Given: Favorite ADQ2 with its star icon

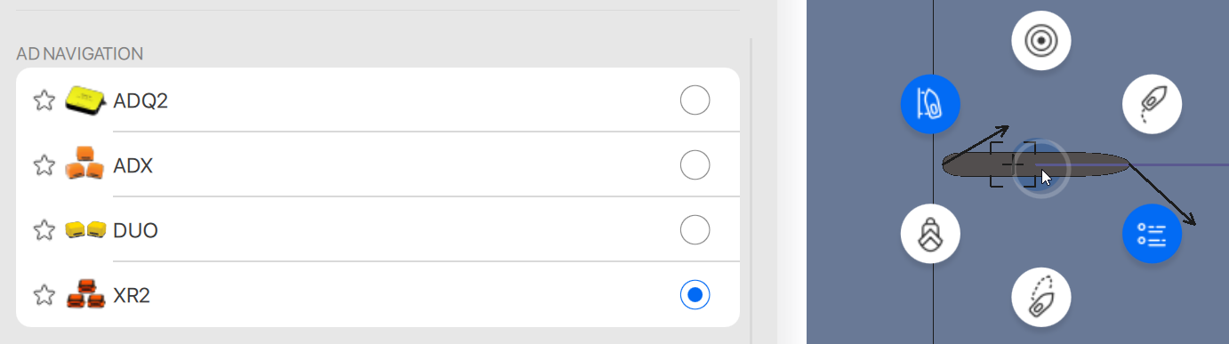Looking at the screenshot, I should tap(44, 100).
